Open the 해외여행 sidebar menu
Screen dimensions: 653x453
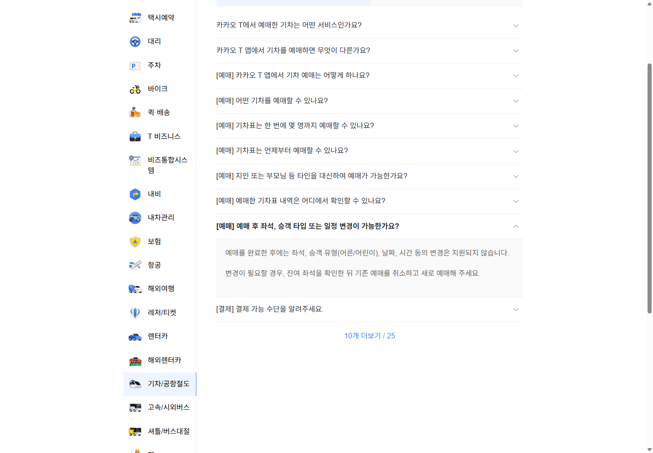[160, 289]
